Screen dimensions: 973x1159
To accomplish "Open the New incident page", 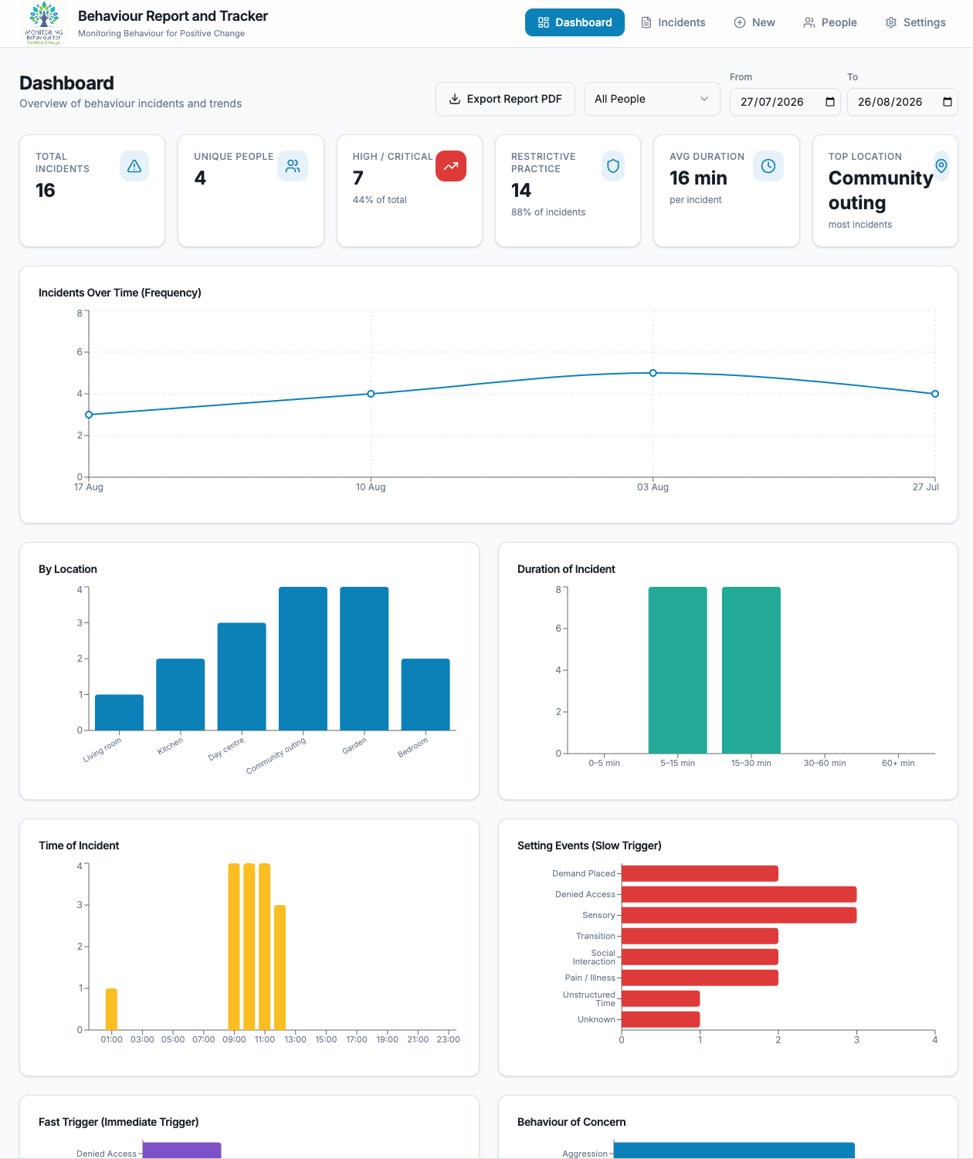I will click(754, 22).
